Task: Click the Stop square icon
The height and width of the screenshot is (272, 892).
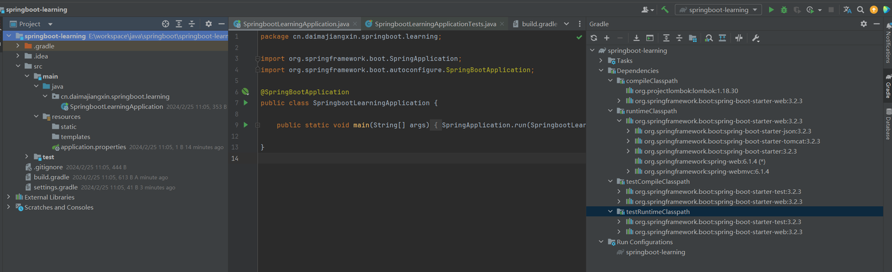Action: [x=831, y=10]
